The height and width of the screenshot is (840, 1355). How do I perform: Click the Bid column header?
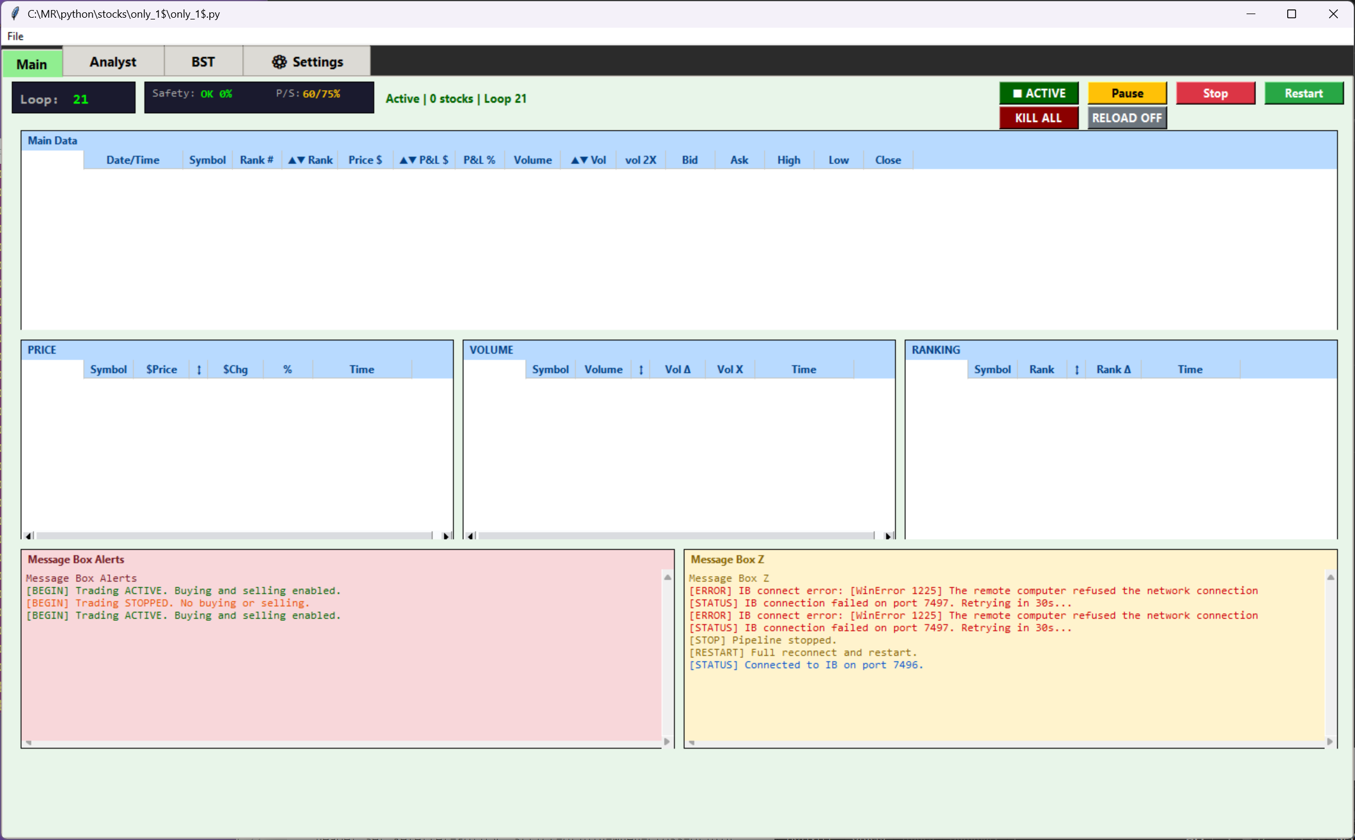pos(690,160)
